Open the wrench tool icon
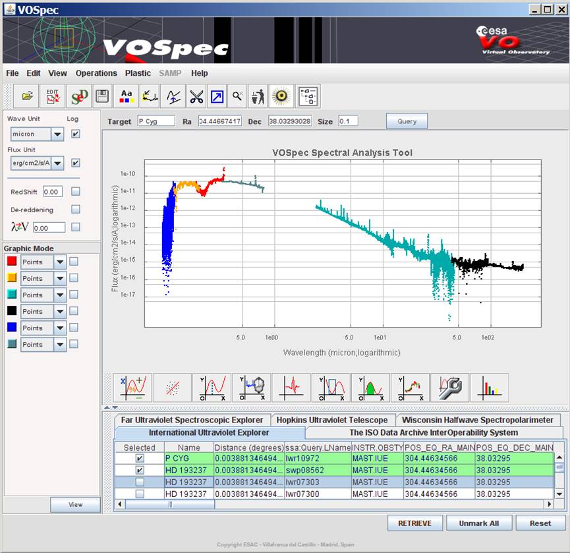The image size is (570, 553). (x=449, y=388)
